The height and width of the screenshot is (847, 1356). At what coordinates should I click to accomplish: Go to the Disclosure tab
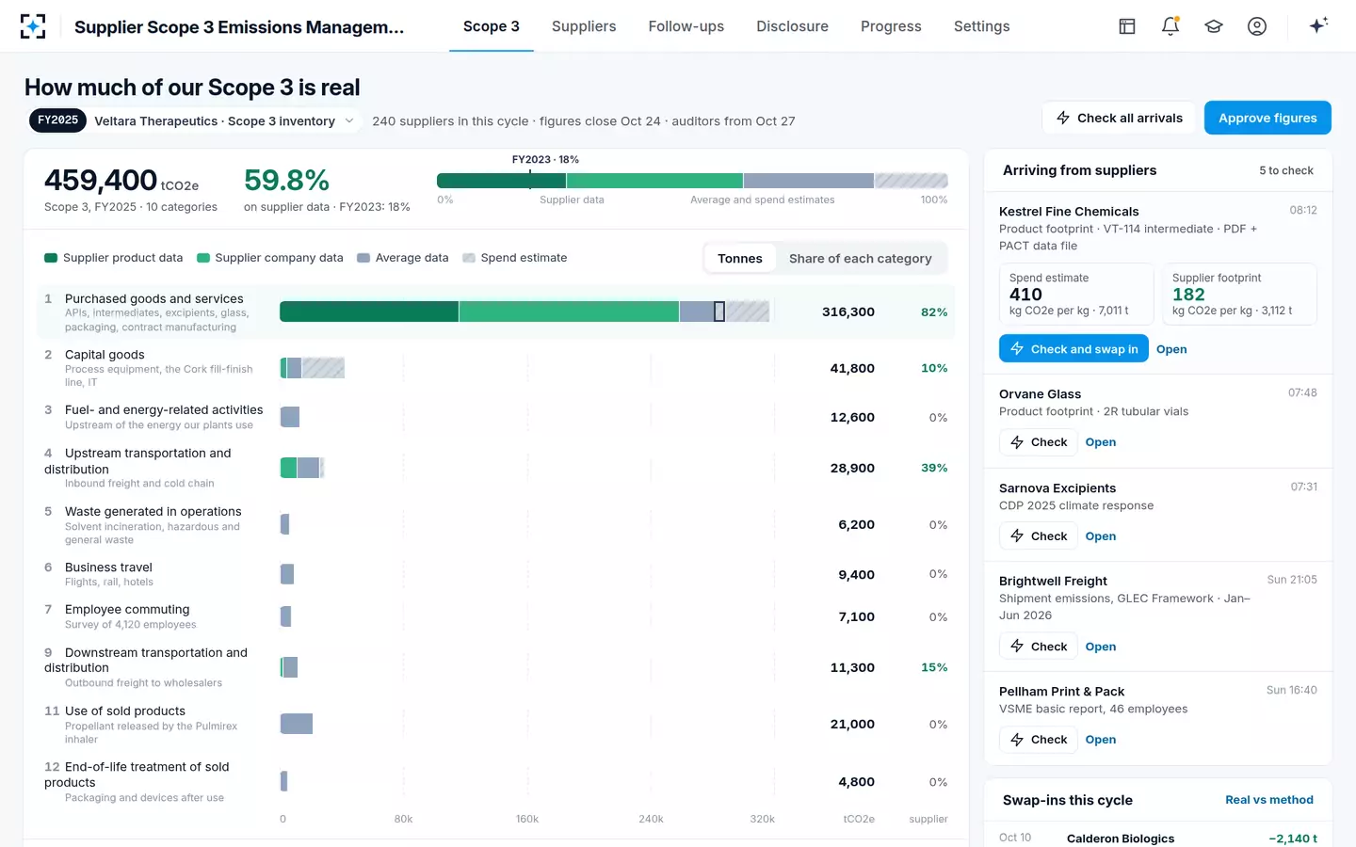pos(793,26)
